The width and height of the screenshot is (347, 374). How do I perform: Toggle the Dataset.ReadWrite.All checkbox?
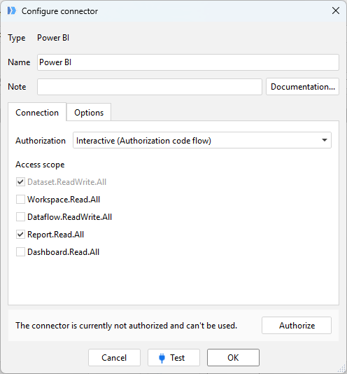[x=20, y=182]
